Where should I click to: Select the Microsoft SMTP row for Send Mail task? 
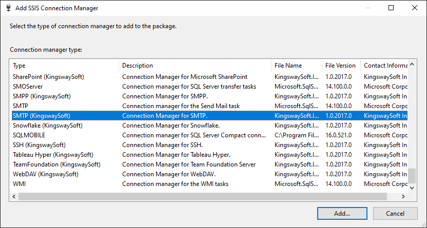coord(209,106)
